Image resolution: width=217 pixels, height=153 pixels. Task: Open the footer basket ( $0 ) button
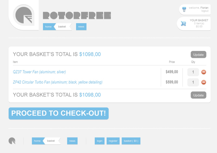coord(131,141)
